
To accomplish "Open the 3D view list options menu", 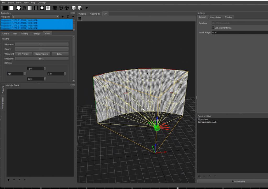I will [80, 19].
